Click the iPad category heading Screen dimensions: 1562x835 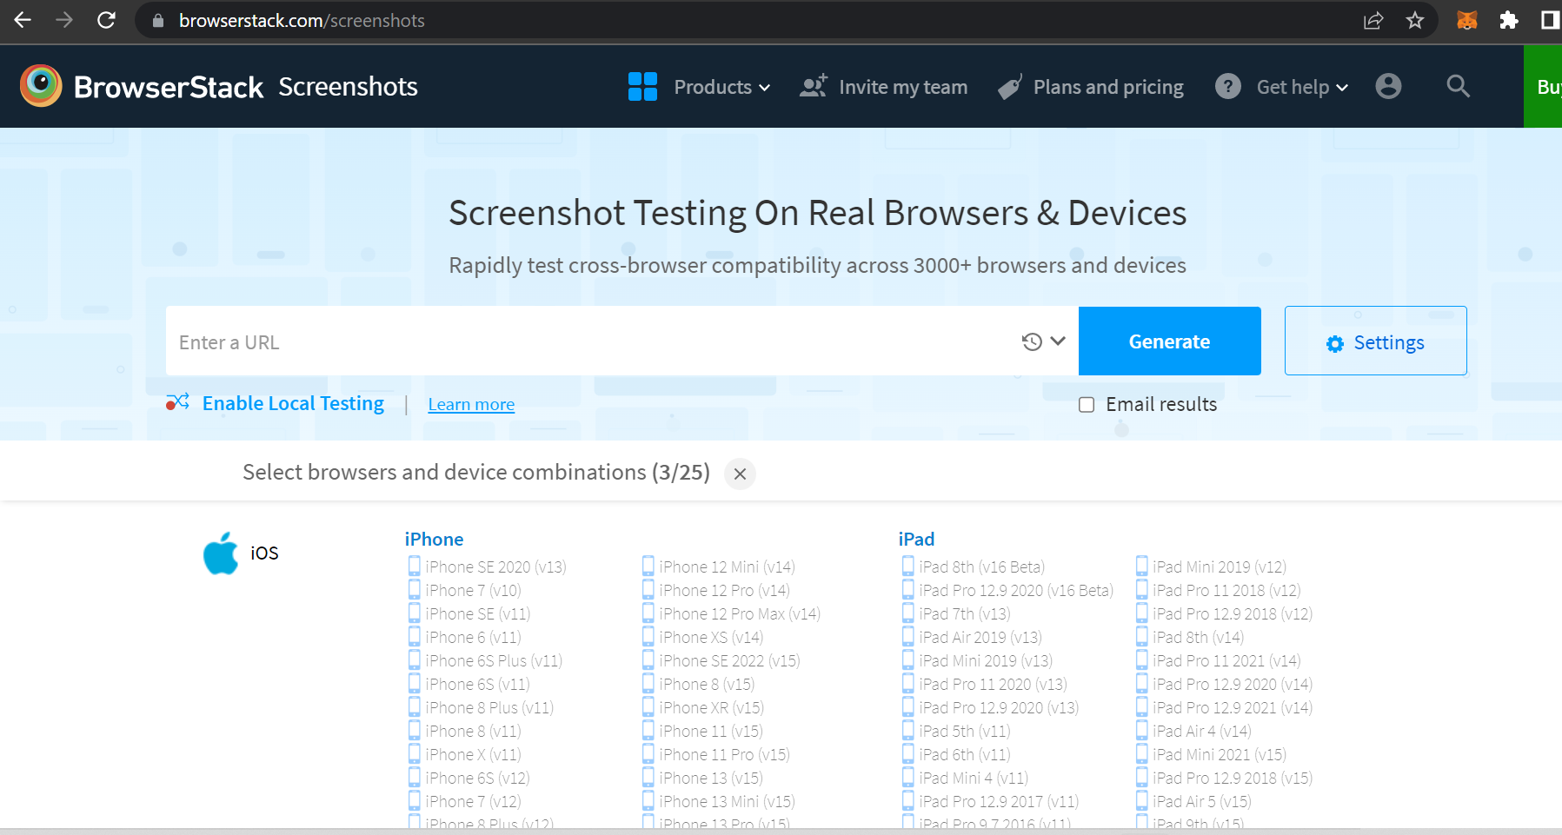(x=916, y=539)
